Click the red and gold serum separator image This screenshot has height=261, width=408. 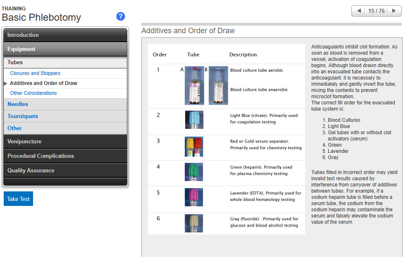194,147
